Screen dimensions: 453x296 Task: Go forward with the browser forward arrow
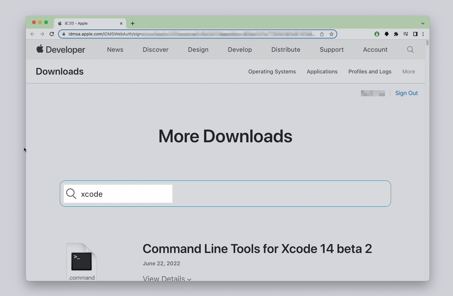[x=42, y=34]
